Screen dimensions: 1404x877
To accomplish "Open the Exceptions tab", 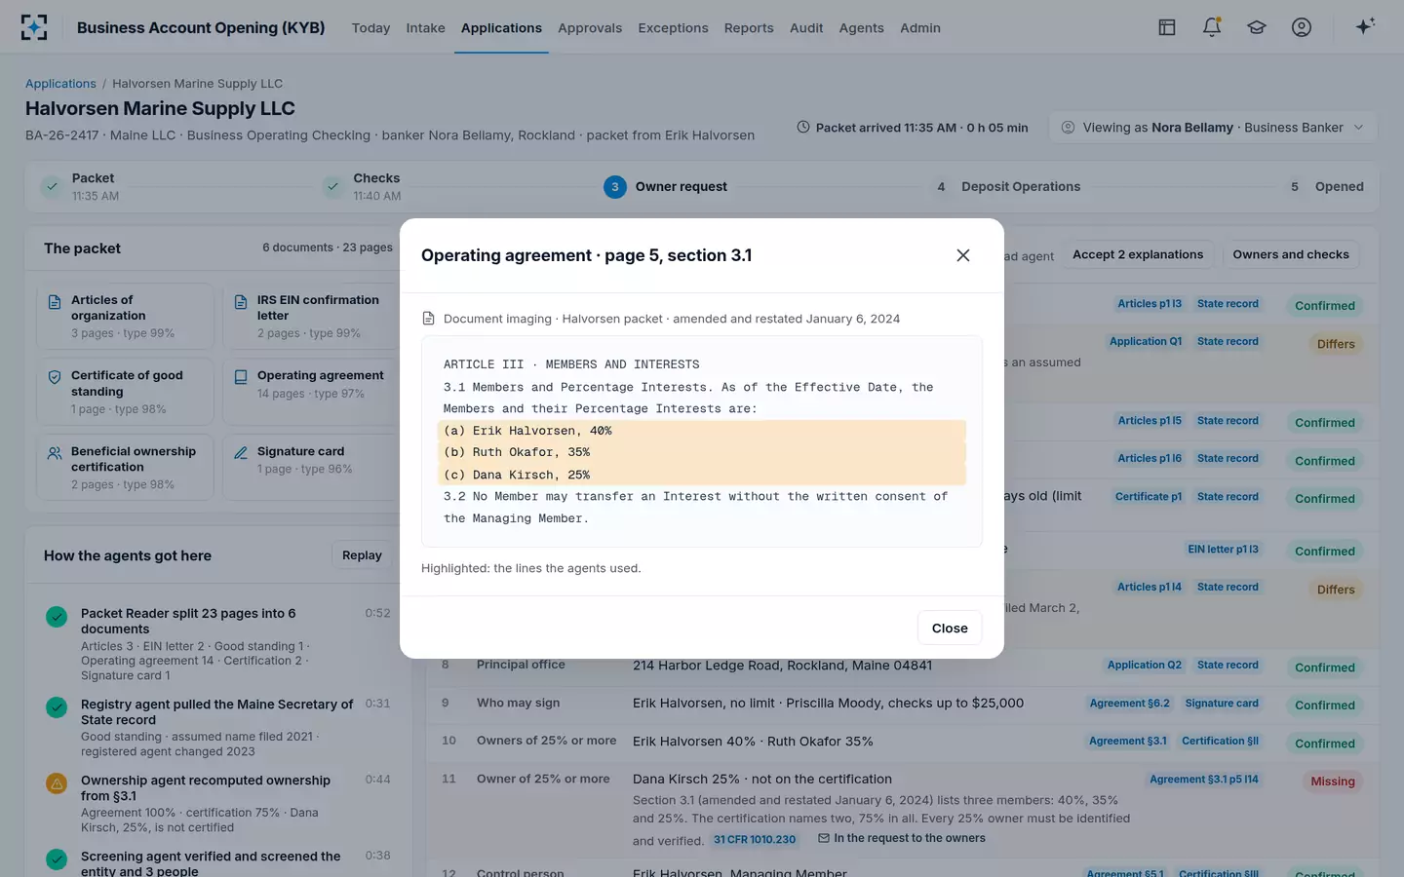I will click(673, 28).
